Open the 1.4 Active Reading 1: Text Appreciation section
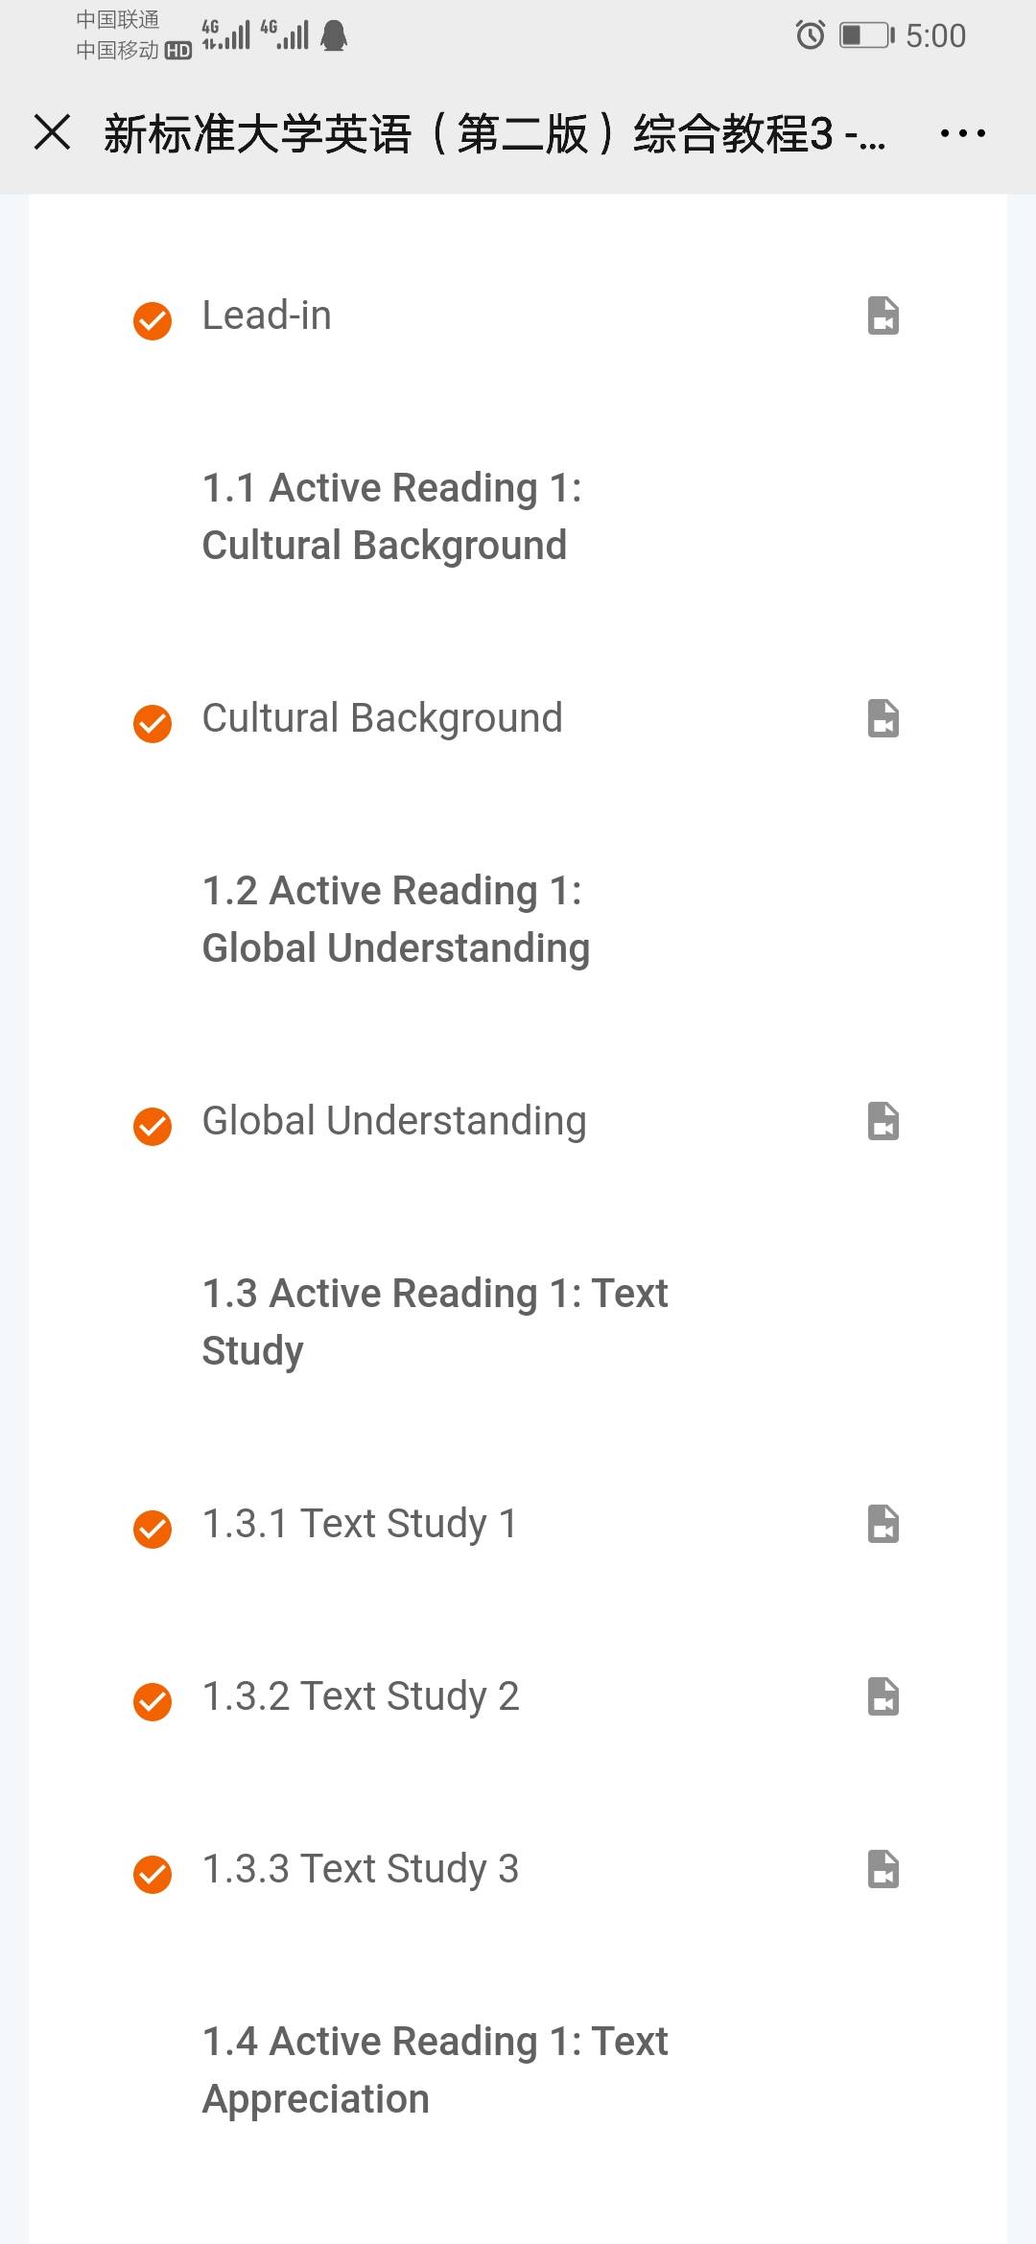Screen dimensions: 1036x2244 (434, 2070)
